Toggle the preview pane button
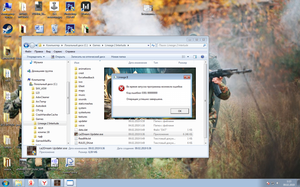This screenshot has height=187, width=300. [195, 57]
